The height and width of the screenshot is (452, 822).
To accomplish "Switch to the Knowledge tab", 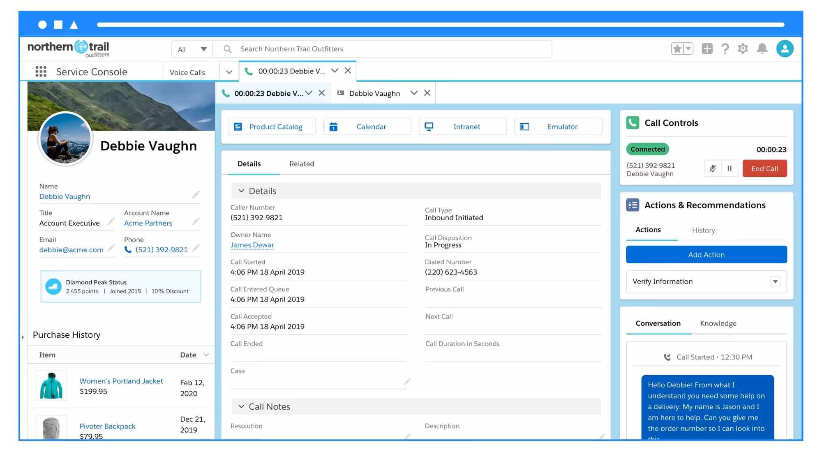I will point(718,323).
